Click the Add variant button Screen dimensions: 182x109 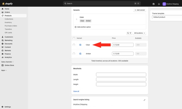140,10
